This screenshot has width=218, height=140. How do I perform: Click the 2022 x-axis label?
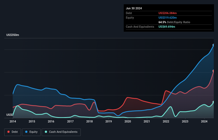tap(166, 121)
